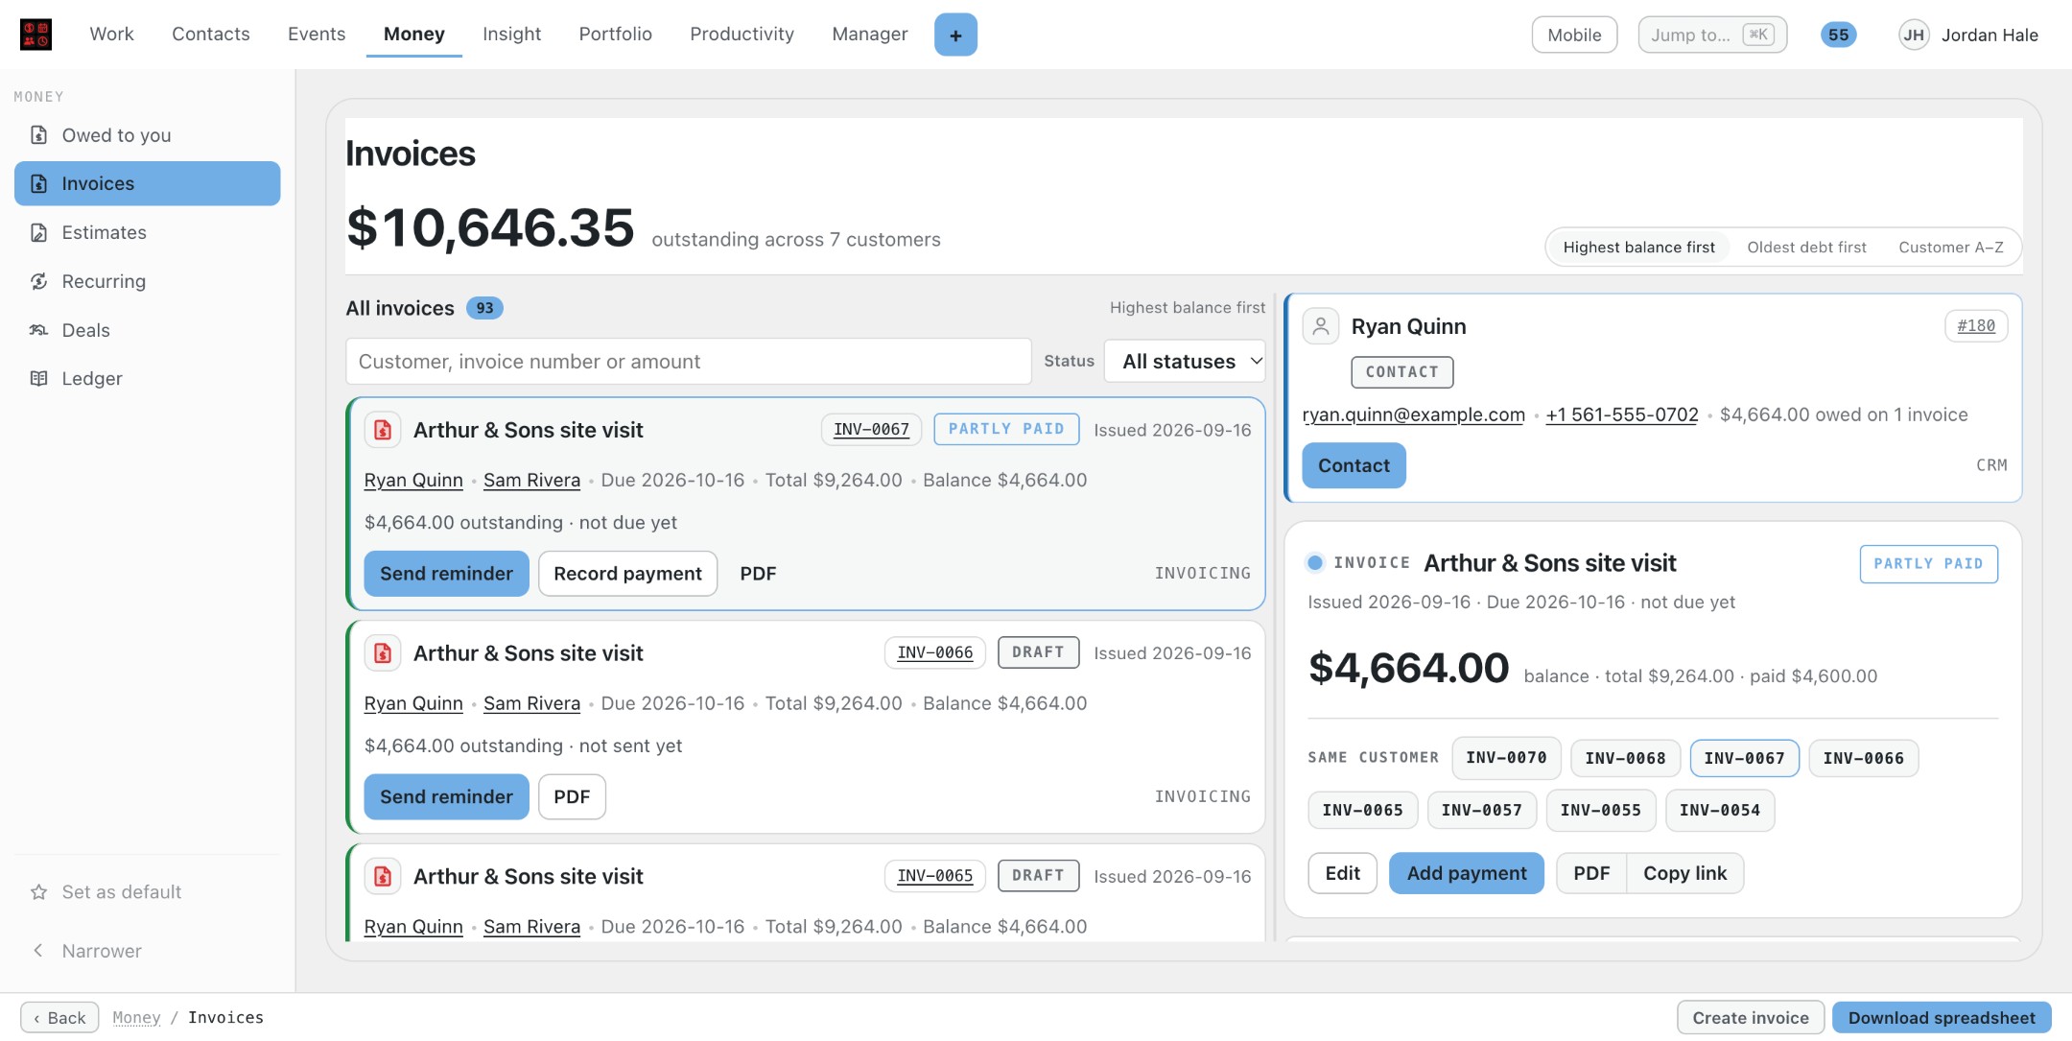Click Set as default star
This screenshot has width=2072, height=1041.
[38, 892]
